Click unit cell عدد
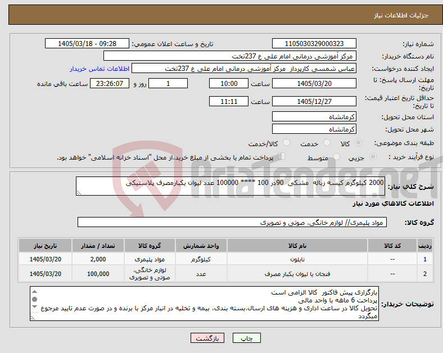443x353 pixels. 201,274
